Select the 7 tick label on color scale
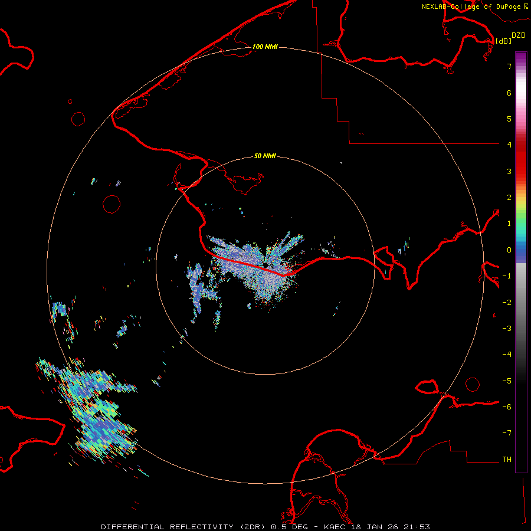Image resolution: width=531 pixels, height=531 pixels. 509,66
